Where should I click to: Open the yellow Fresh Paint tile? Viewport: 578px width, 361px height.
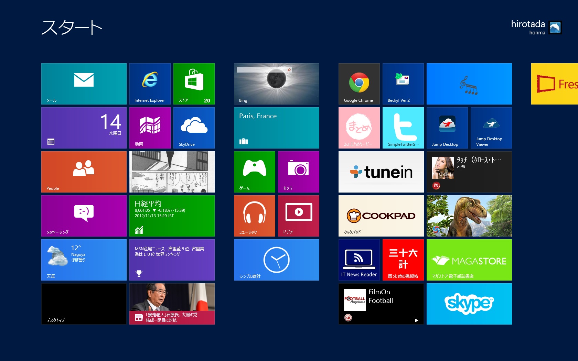click(x=555, y=84)
